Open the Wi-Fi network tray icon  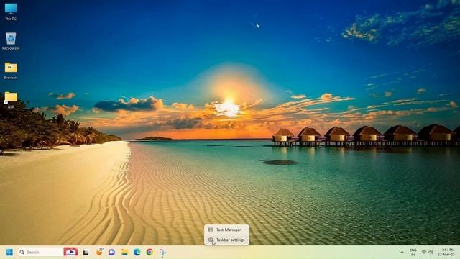click(424, 252)
